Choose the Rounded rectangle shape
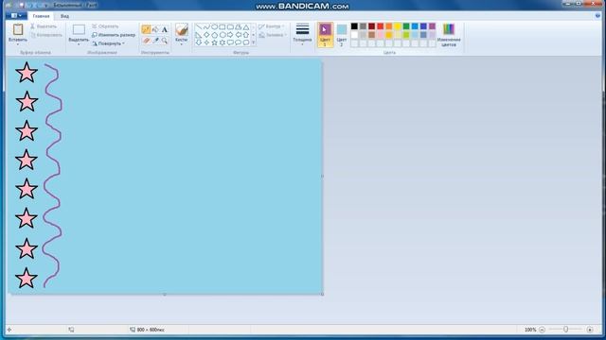Image resolution: width=606 pixels, height=340 pixels. point(230,27)
